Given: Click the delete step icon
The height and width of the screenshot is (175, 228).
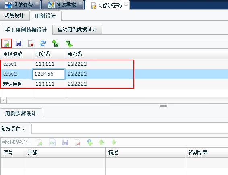Looking at the screenshot, I should point(77,142).
